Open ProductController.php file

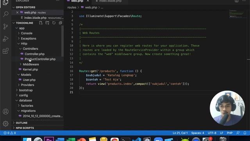(40, 59)
